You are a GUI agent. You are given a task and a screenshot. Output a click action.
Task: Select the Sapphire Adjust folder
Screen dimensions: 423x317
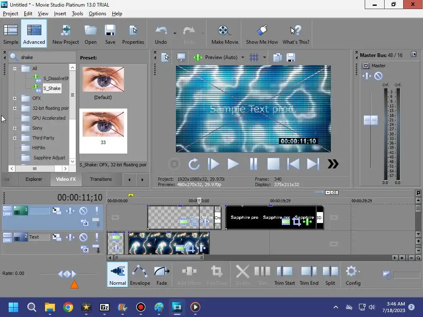(x=49, y=158)
